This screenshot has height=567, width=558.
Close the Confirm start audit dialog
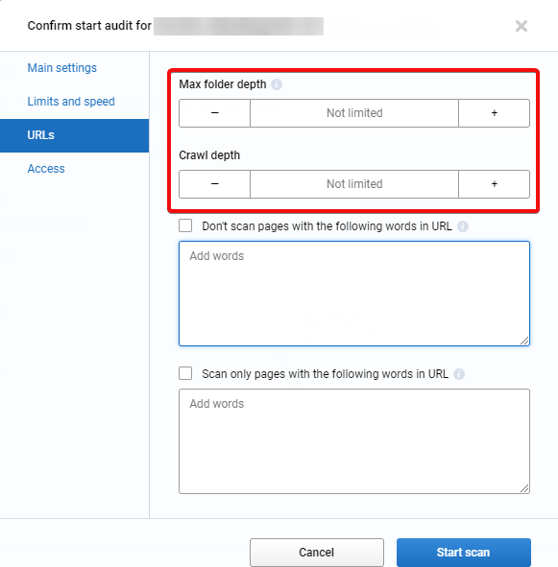[x=522, y=26]
